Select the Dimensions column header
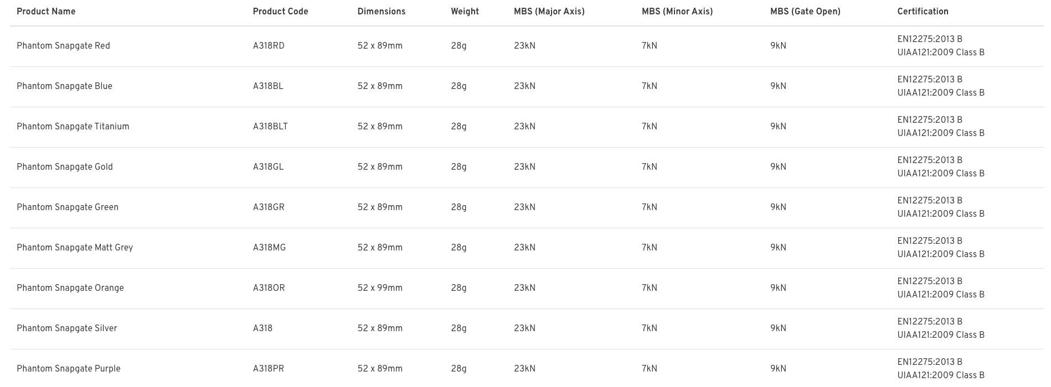1051x387 pixels. click(381, 12)
